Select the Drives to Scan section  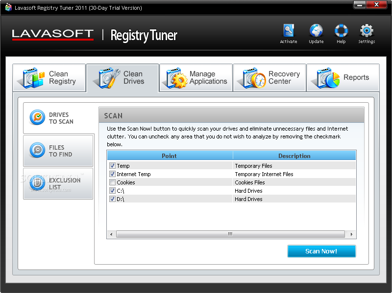pyautogui.click(x=59, y=118)
